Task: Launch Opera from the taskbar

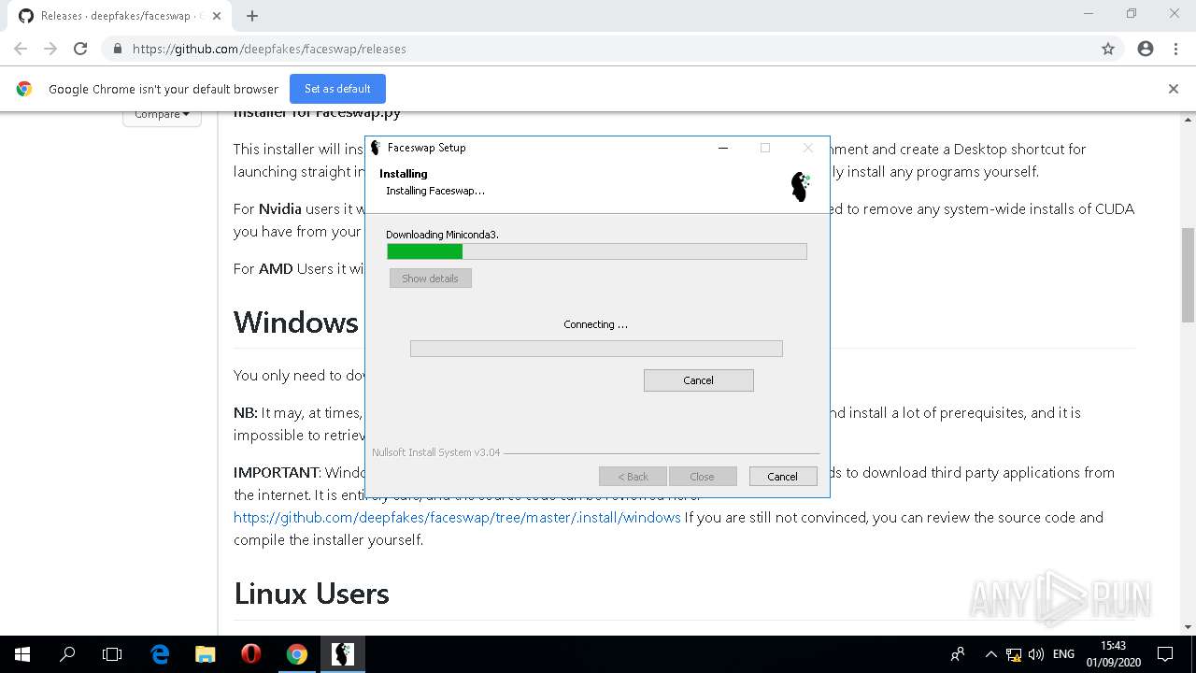Action: tap(250, 654)
